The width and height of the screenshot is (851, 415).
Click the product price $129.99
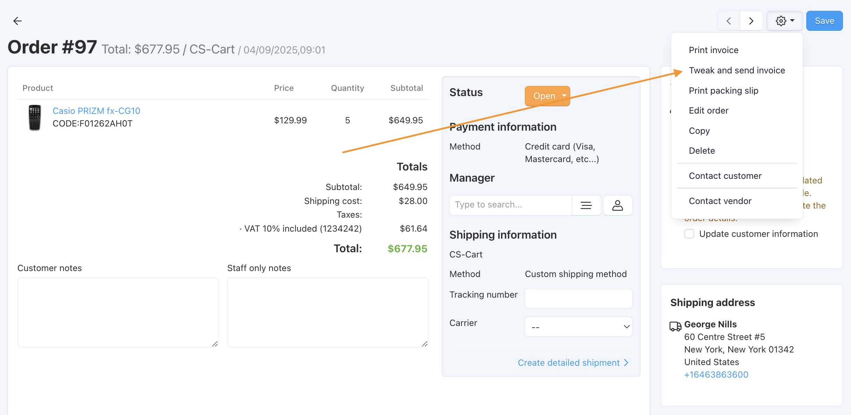[x=290, y=120]
